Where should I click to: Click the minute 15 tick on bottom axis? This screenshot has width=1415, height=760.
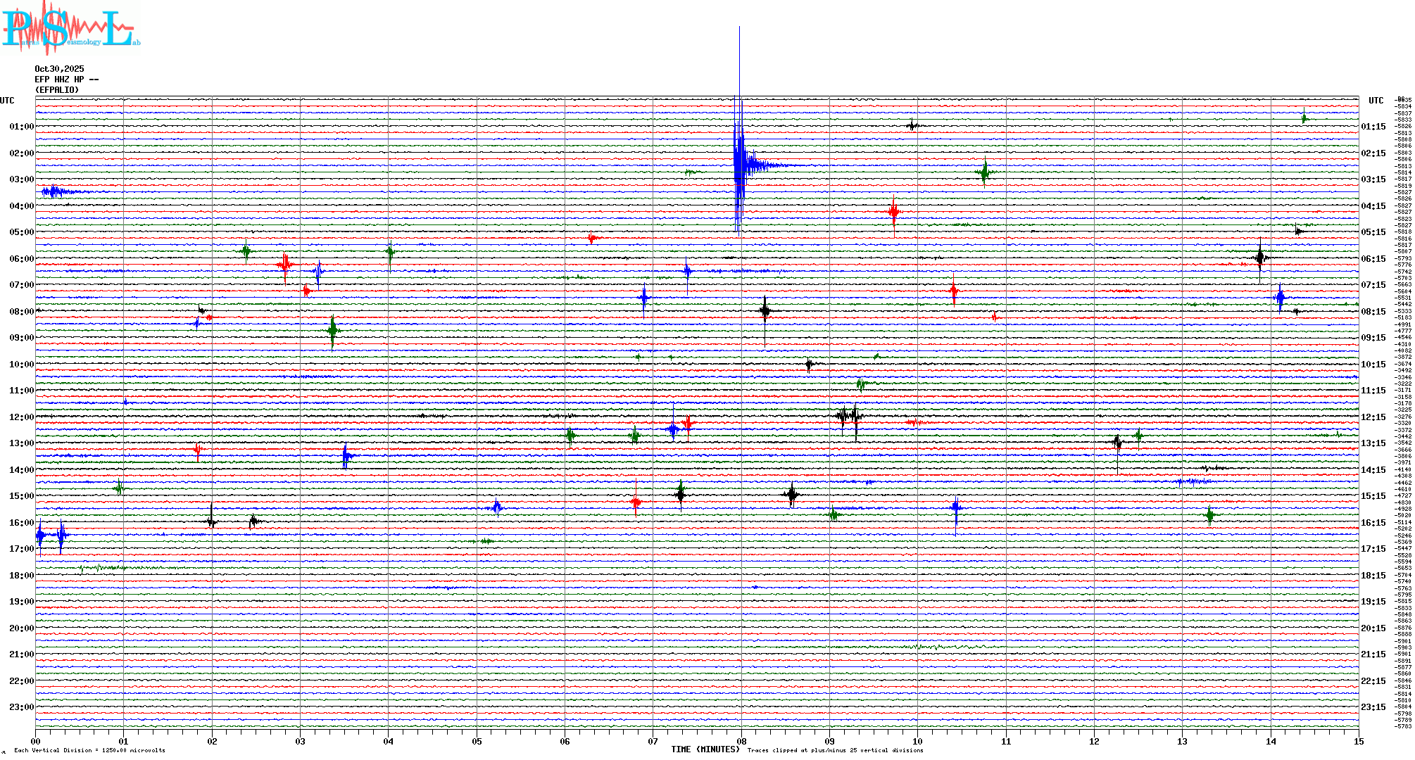[x=1358, y=742]
